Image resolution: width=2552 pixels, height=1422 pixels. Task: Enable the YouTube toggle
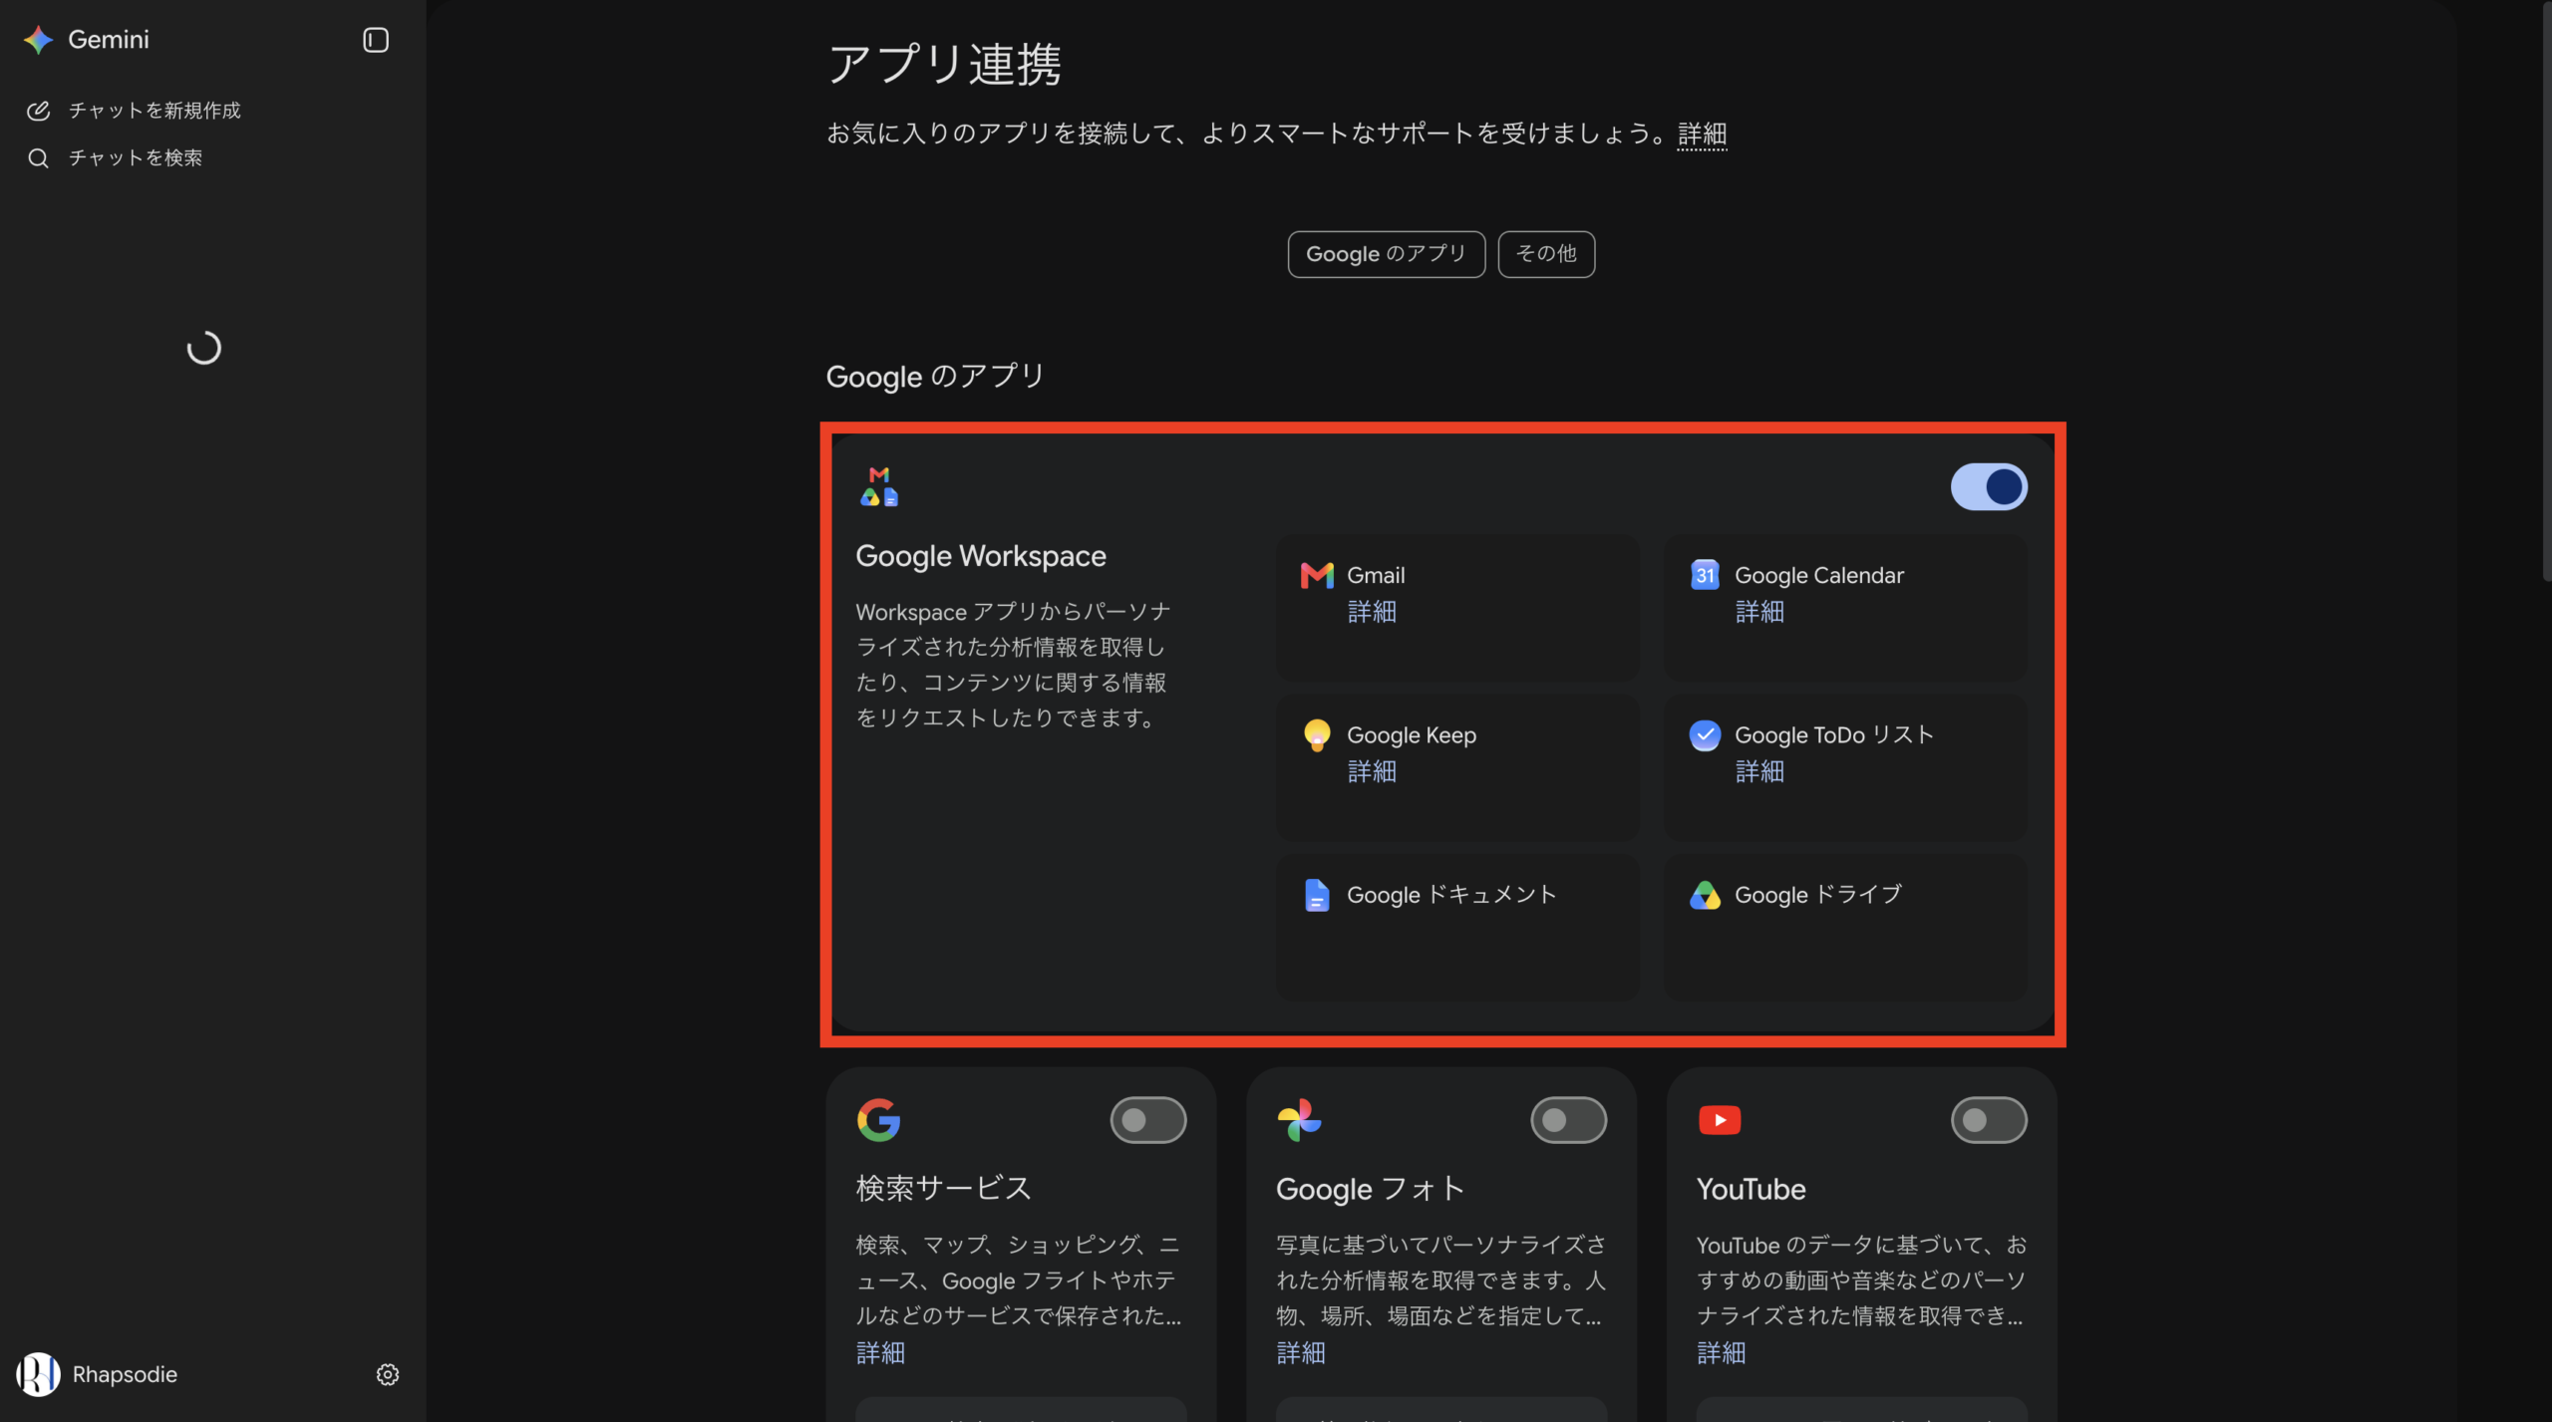(1989, 1120)
